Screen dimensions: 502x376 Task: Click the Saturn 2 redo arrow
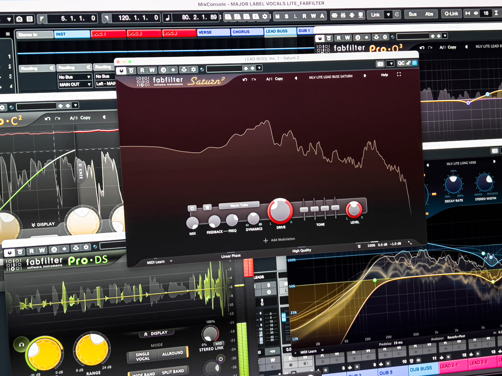pos(254,79)
